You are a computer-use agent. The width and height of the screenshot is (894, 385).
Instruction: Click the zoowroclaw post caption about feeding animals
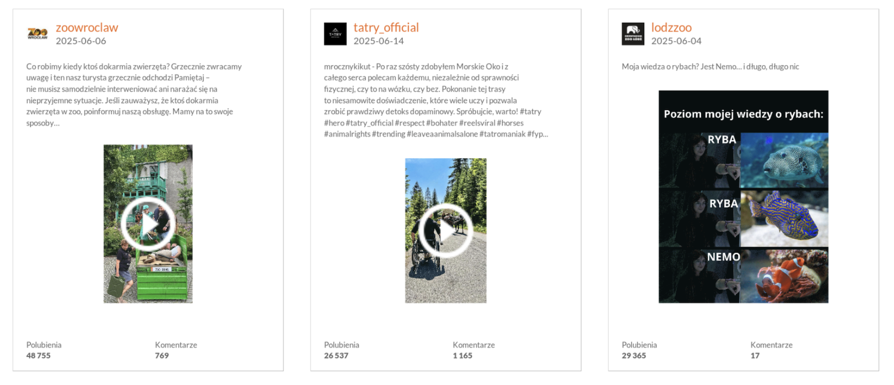(134, 94)
